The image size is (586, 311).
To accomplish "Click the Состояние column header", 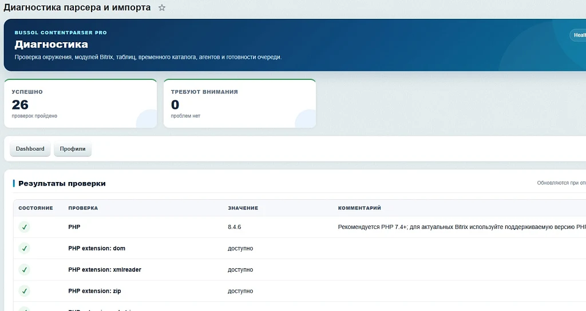I will tap(36, 208).
